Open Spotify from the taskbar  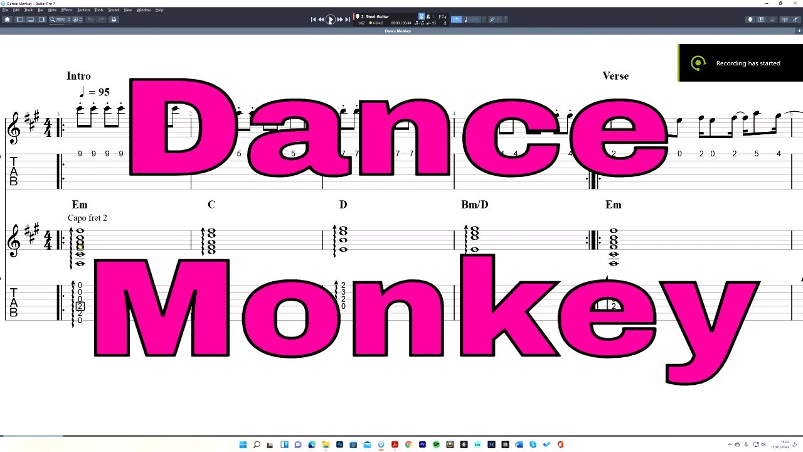pyautogui.click(x=436, y=444)
